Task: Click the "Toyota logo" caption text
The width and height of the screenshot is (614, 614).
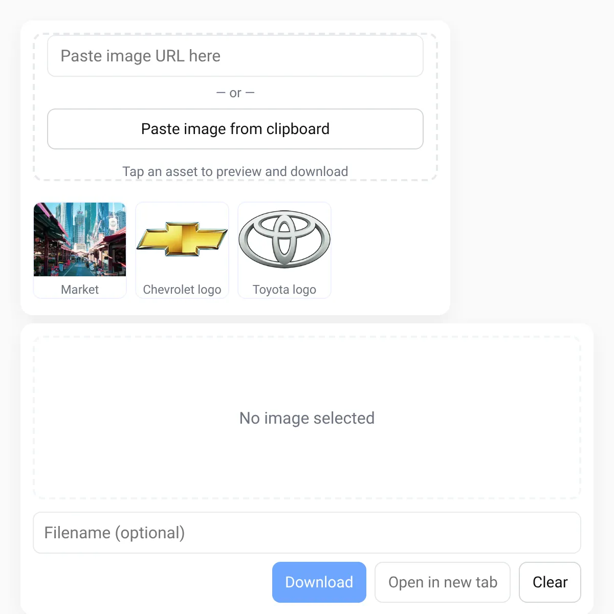Action: click(284, 290)
